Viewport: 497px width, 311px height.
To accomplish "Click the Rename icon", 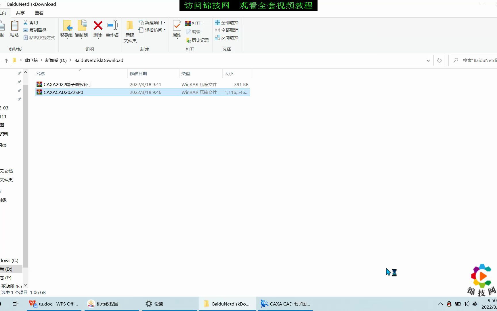I will point(112,25).
